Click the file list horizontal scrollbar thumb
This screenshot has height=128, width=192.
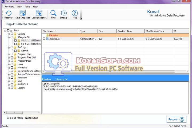(110, 72)
